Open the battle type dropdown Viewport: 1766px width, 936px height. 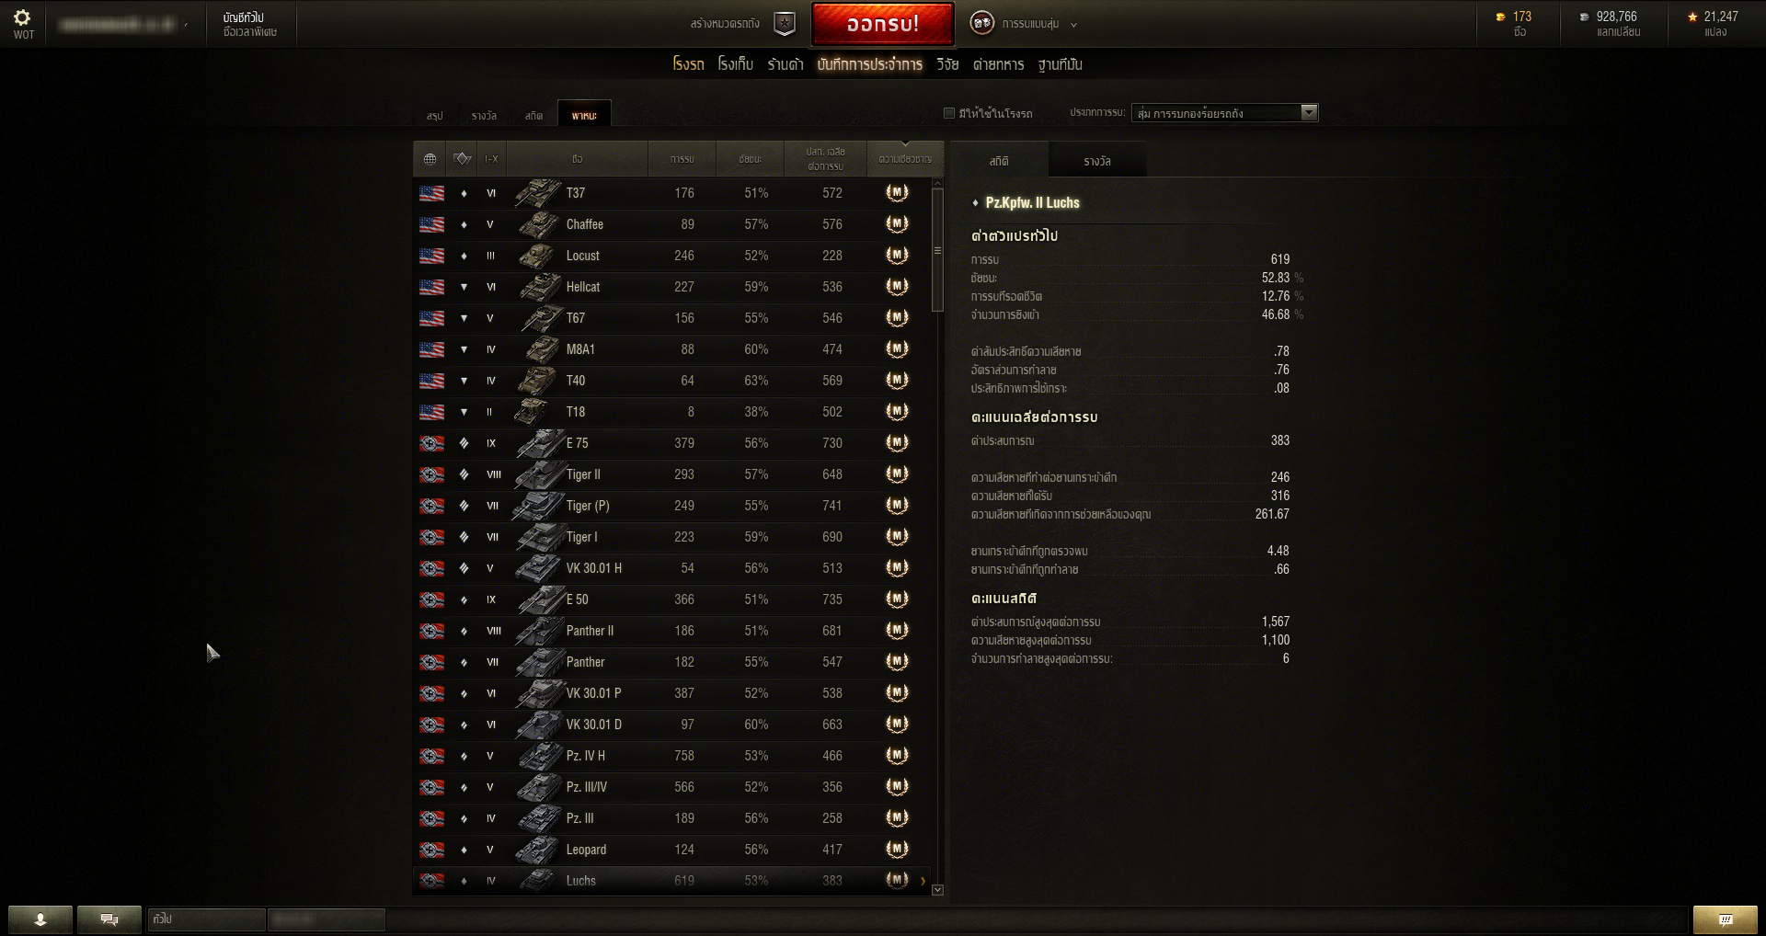click(1224, 113)
